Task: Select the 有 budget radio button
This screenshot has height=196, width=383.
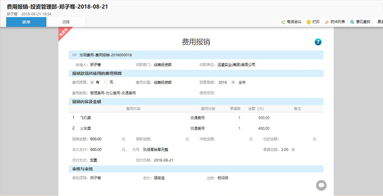Action: 92,83
